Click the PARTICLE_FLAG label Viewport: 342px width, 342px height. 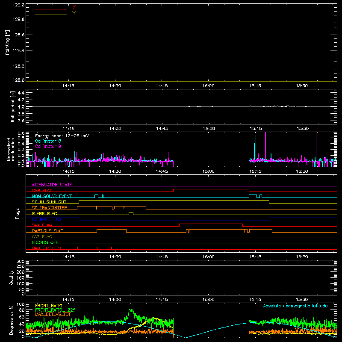[x=48, y=230]
